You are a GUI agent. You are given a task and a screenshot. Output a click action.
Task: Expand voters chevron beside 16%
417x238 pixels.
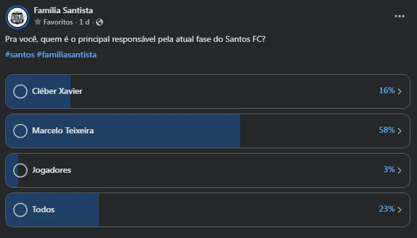[400, 91]
